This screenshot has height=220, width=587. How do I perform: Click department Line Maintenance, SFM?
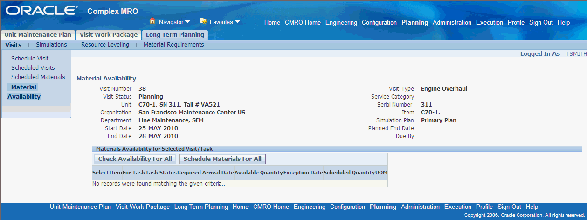[x=171, y=120]
